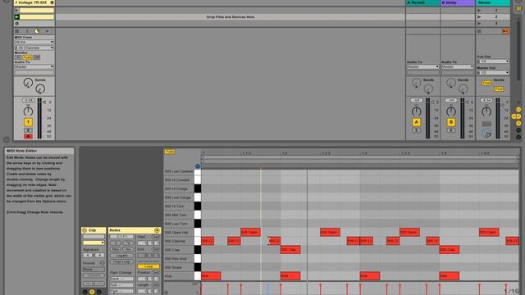Show the Launch box with the L circle
The width and height of the screenshot is (525, 295).
[x=84, y=292]
